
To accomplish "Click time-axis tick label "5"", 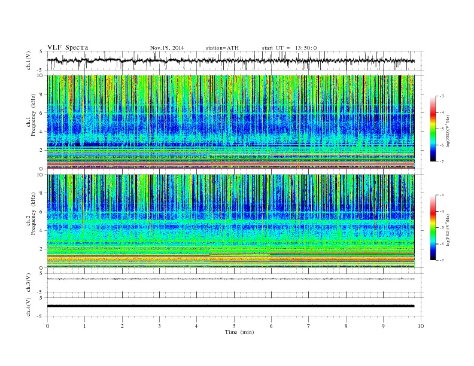I will [234, 326].
